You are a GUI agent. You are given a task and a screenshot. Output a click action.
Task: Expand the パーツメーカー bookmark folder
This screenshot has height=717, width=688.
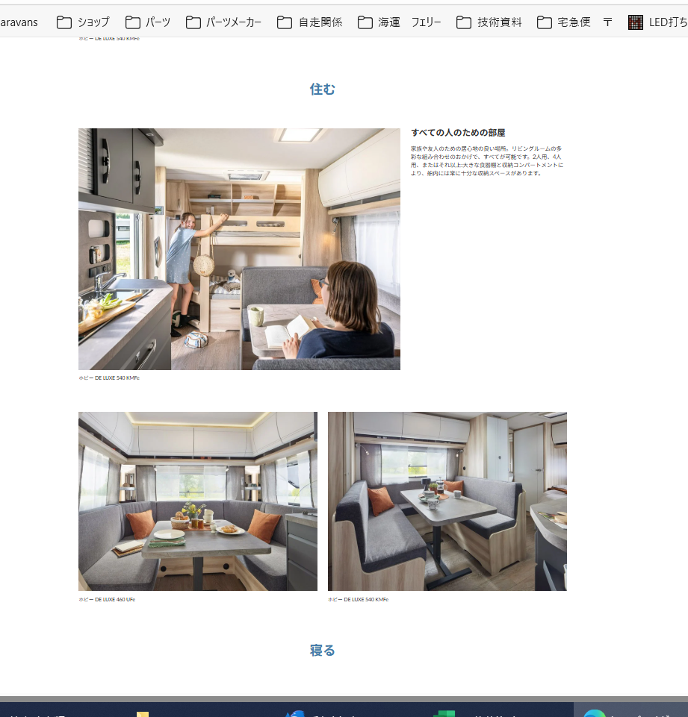click(223, 22)
